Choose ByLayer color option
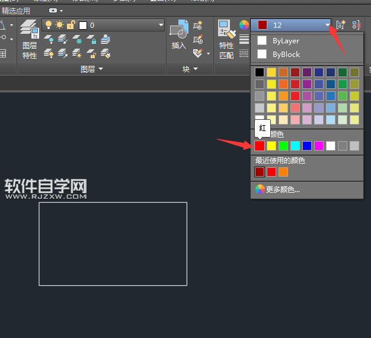 pyautogui.click(x=307, y=41)
